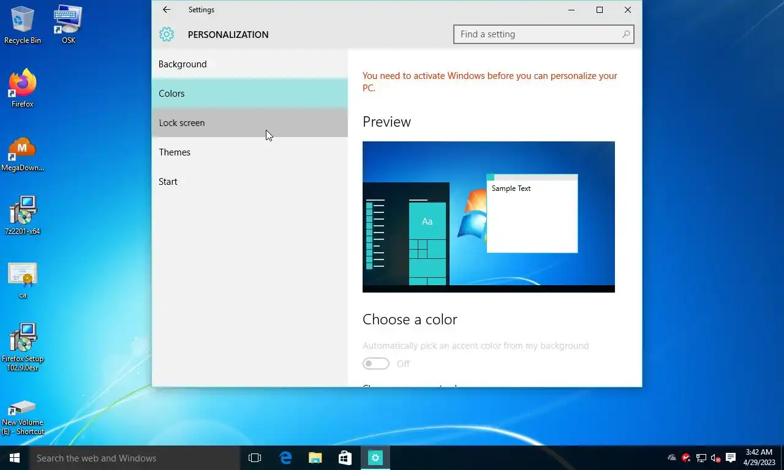Click the Choose a color heading

tap(410, 319)
